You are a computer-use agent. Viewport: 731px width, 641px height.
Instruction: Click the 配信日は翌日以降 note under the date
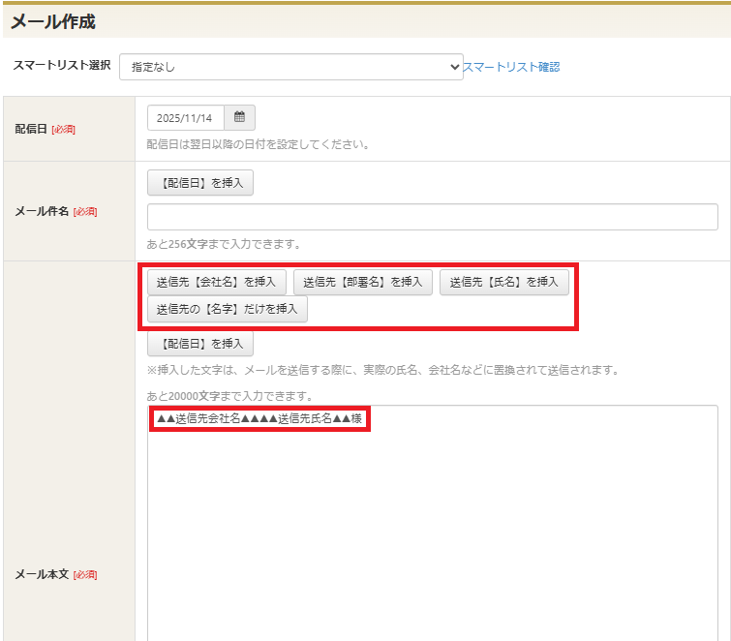[258, 144]
